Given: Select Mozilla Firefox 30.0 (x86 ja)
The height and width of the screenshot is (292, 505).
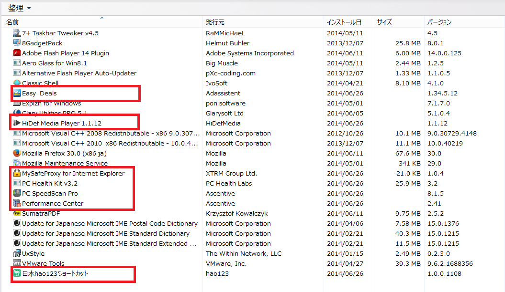Looking at the screenshot, I should tap(64, 153).
